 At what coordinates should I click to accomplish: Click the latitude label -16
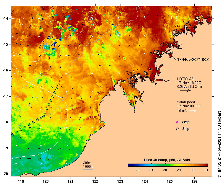click(5, 70)
